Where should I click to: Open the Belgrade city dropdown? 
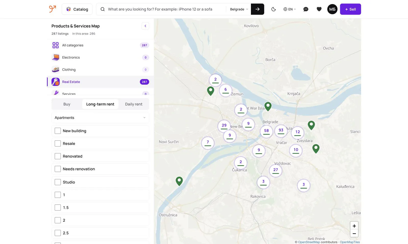[x=239, y=9]
